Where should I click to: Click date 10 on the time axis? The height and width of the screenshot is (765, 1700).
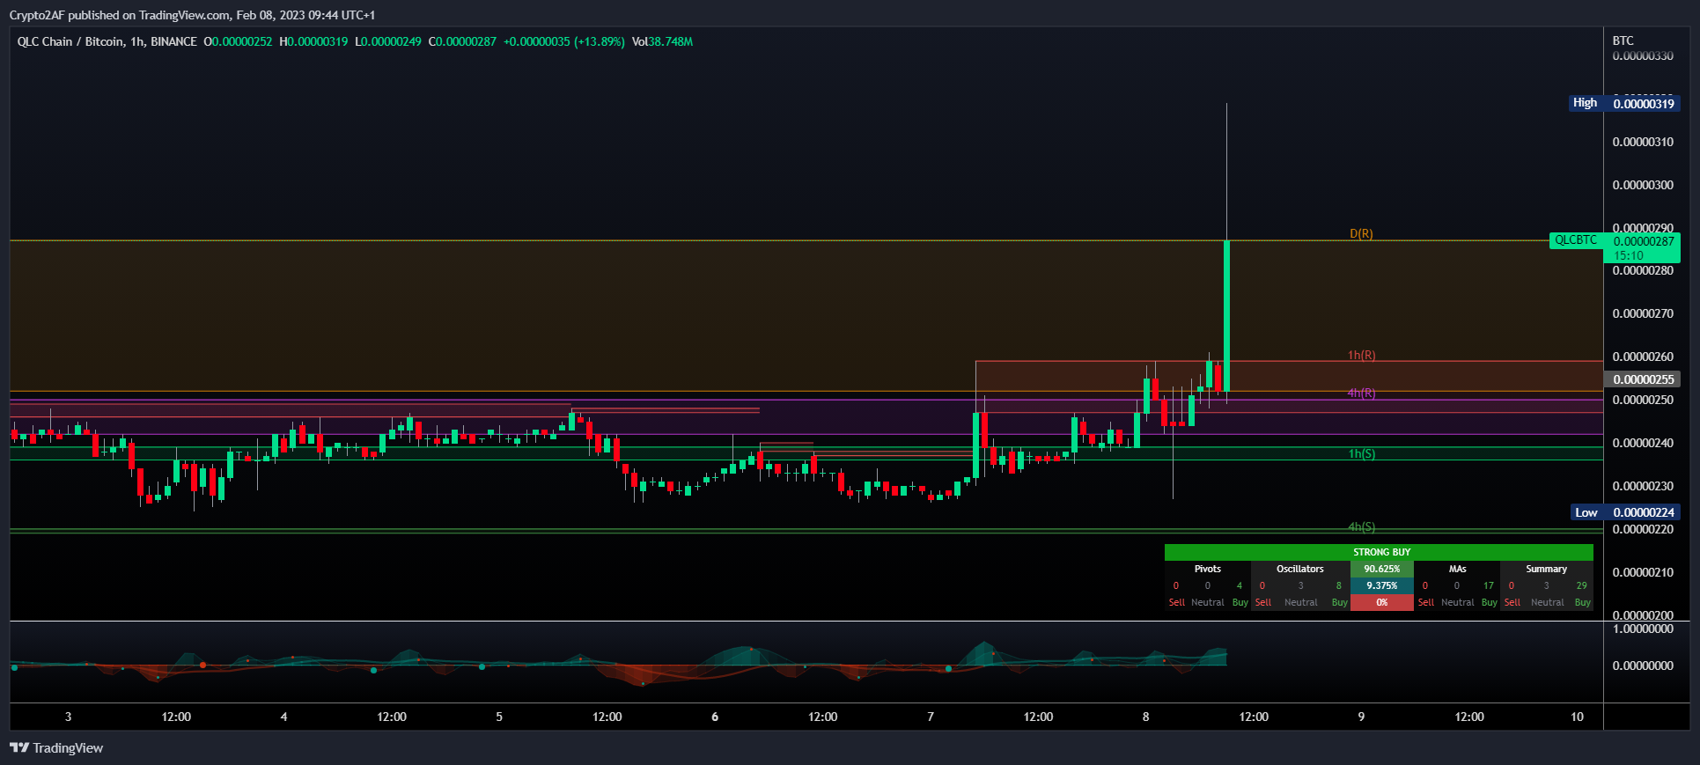pos(1577,717)
